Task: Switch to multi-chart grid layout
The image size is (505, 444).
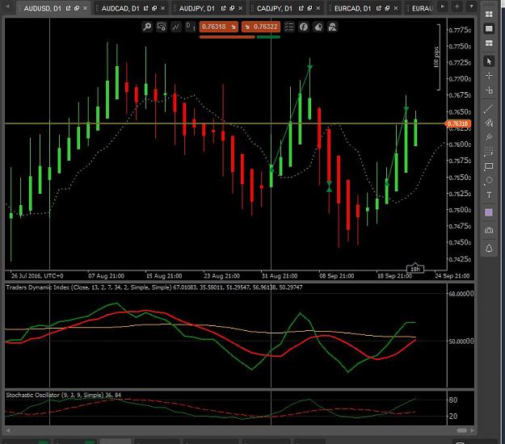Action: [489, 14]
